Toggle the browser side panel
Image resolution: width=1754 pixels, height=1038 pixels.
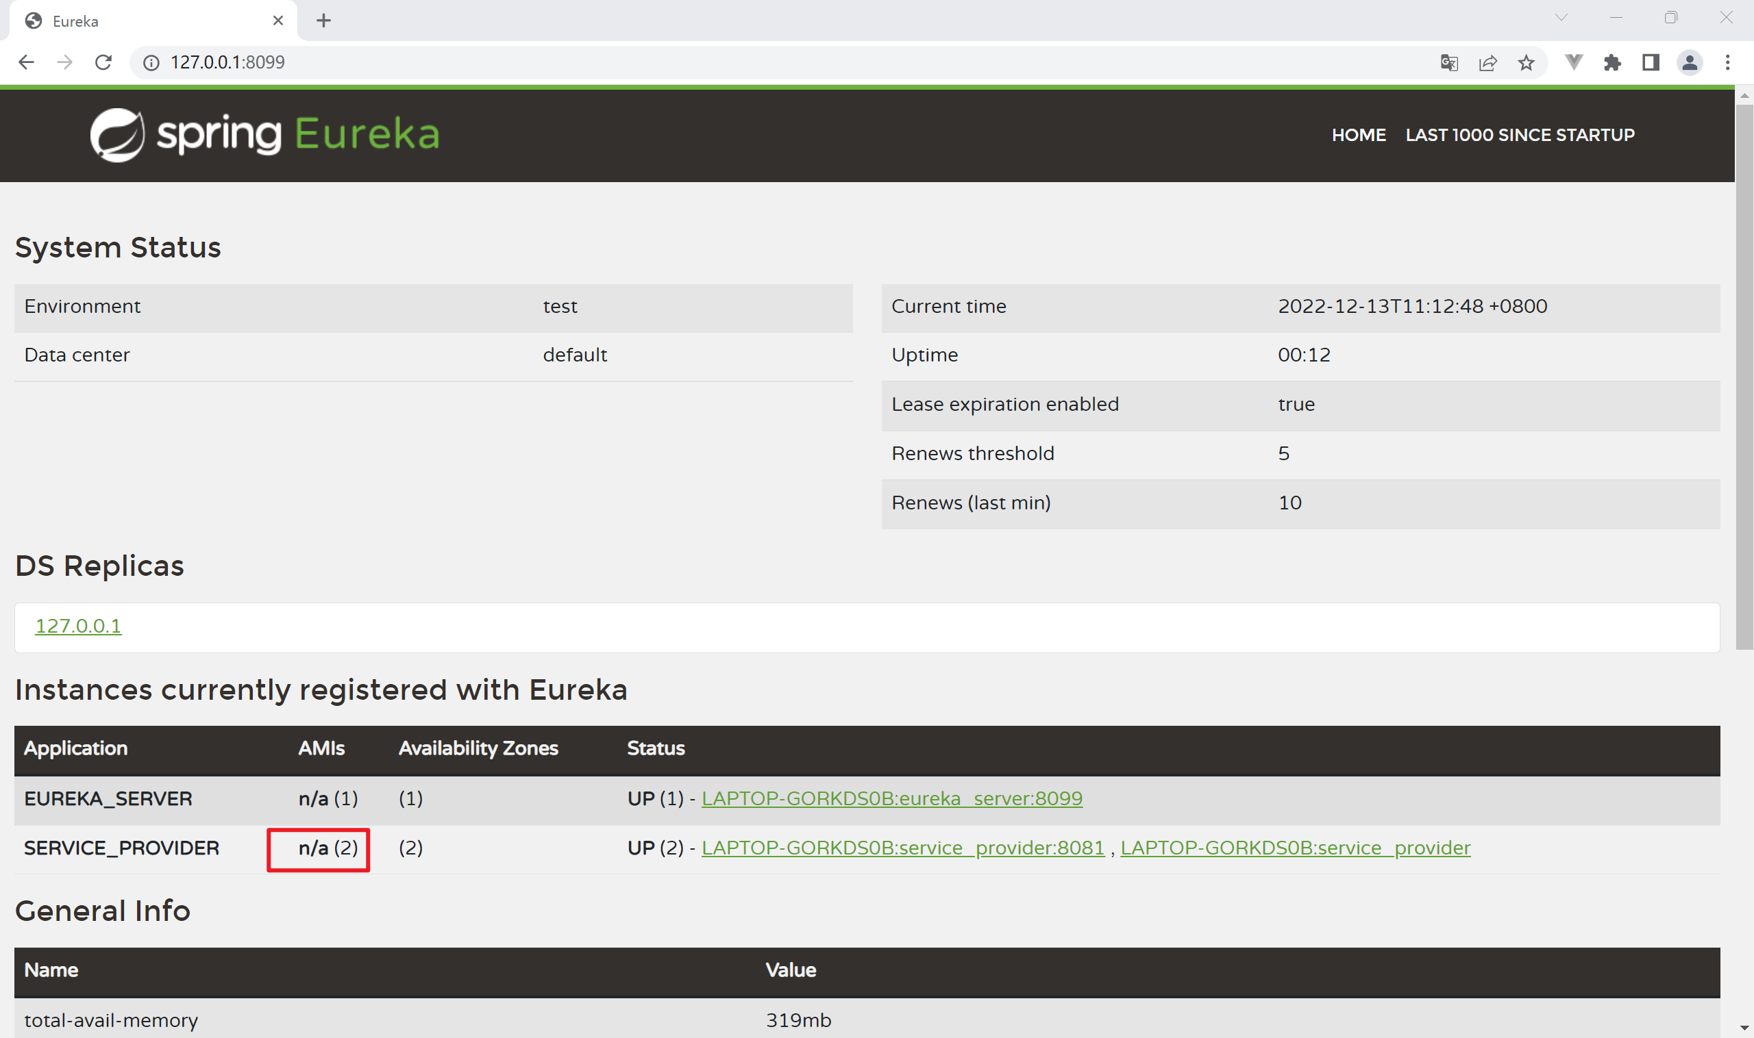1651,62
